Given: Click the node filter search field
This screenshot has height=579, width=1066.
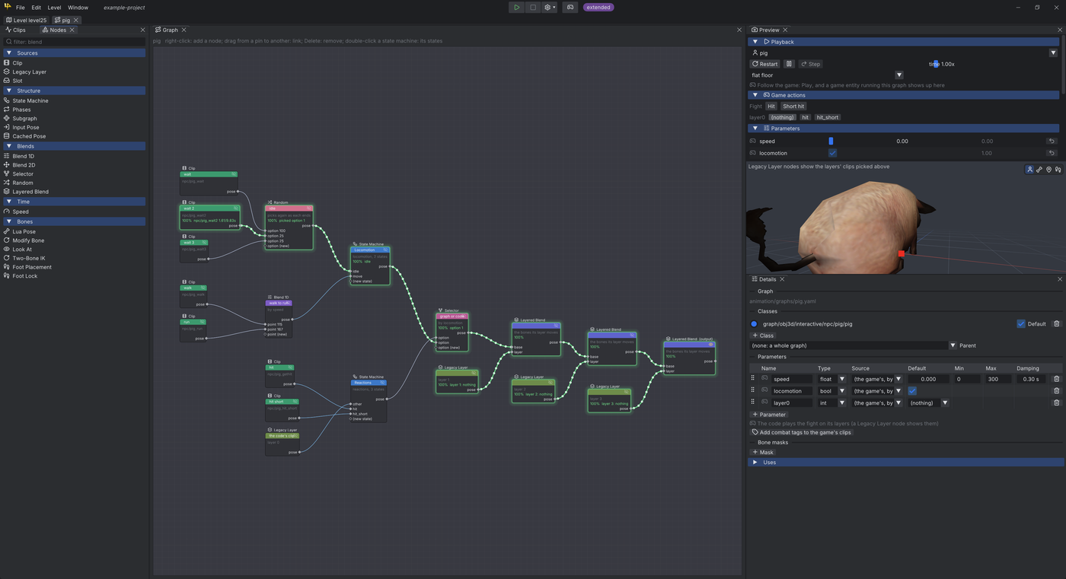Looking at the screenshot, I should [x=74, y=42].
